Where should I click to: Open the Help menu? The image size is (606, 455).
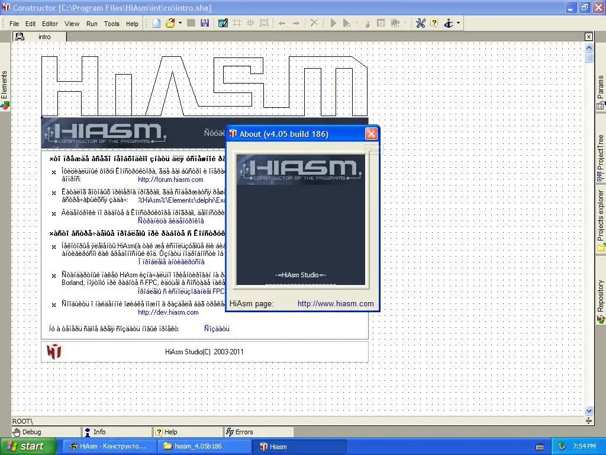pos(132,24)
